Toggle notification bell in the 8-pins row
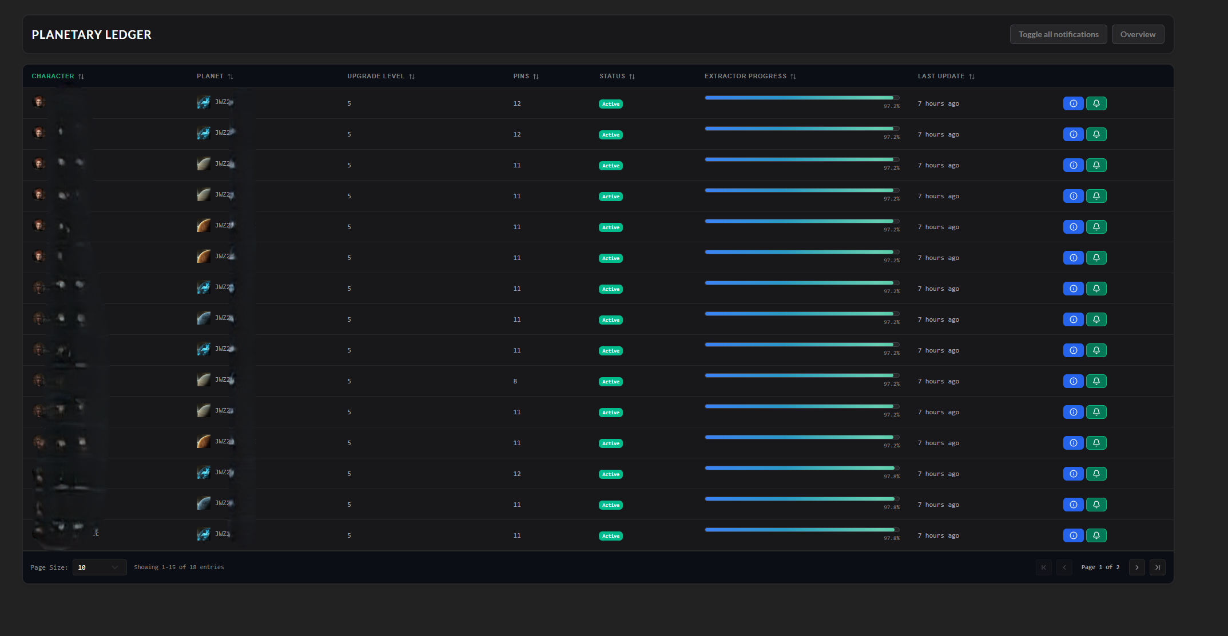Image resolution: width=1228 pixels, height=636 pixels. coord(1096,381)
